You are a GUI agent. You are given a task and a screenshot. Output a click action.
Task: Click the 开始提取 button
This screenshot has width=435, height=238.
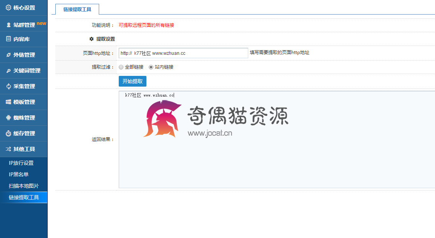tap(132, 81)
